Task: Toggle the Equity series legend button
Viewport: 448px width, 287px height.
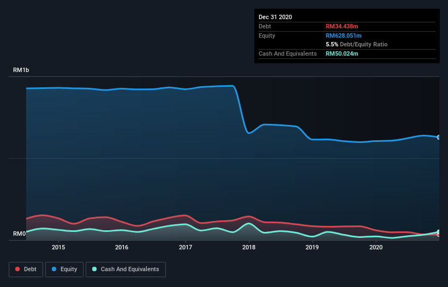Action: (x=64, y=270)
